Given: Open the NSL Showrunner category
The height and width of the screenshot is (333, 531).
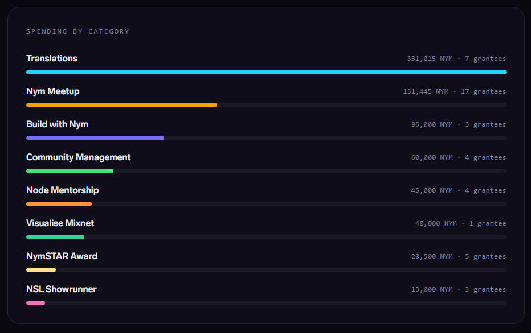Looking at the screenshot, I should coord(62,289).
